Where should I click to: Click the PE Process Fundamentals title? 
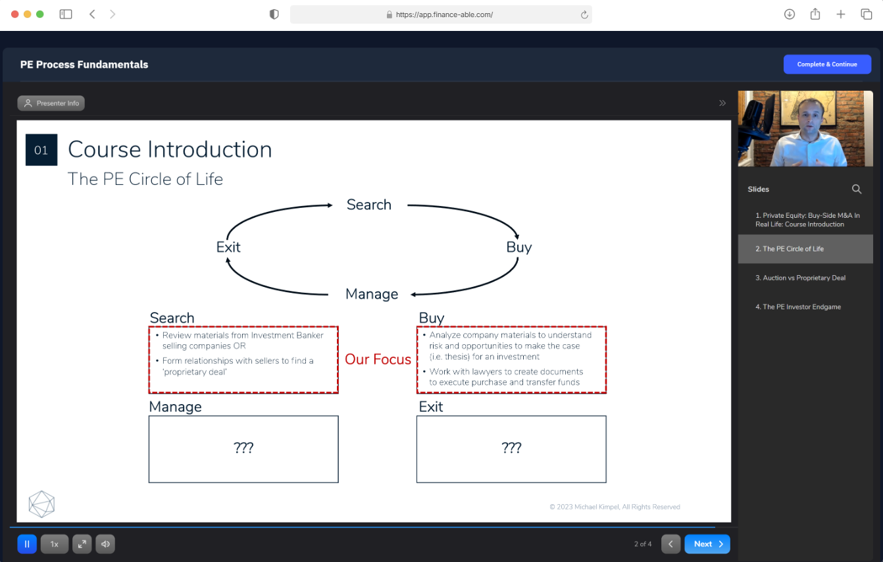(x=84, y=64)
